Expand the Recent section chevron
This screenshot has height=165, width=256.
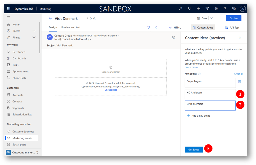click(34, 31)
